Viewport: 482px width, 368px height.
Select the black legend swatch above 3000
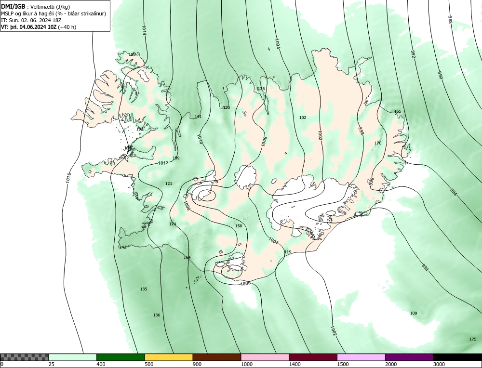pos(457,357)
